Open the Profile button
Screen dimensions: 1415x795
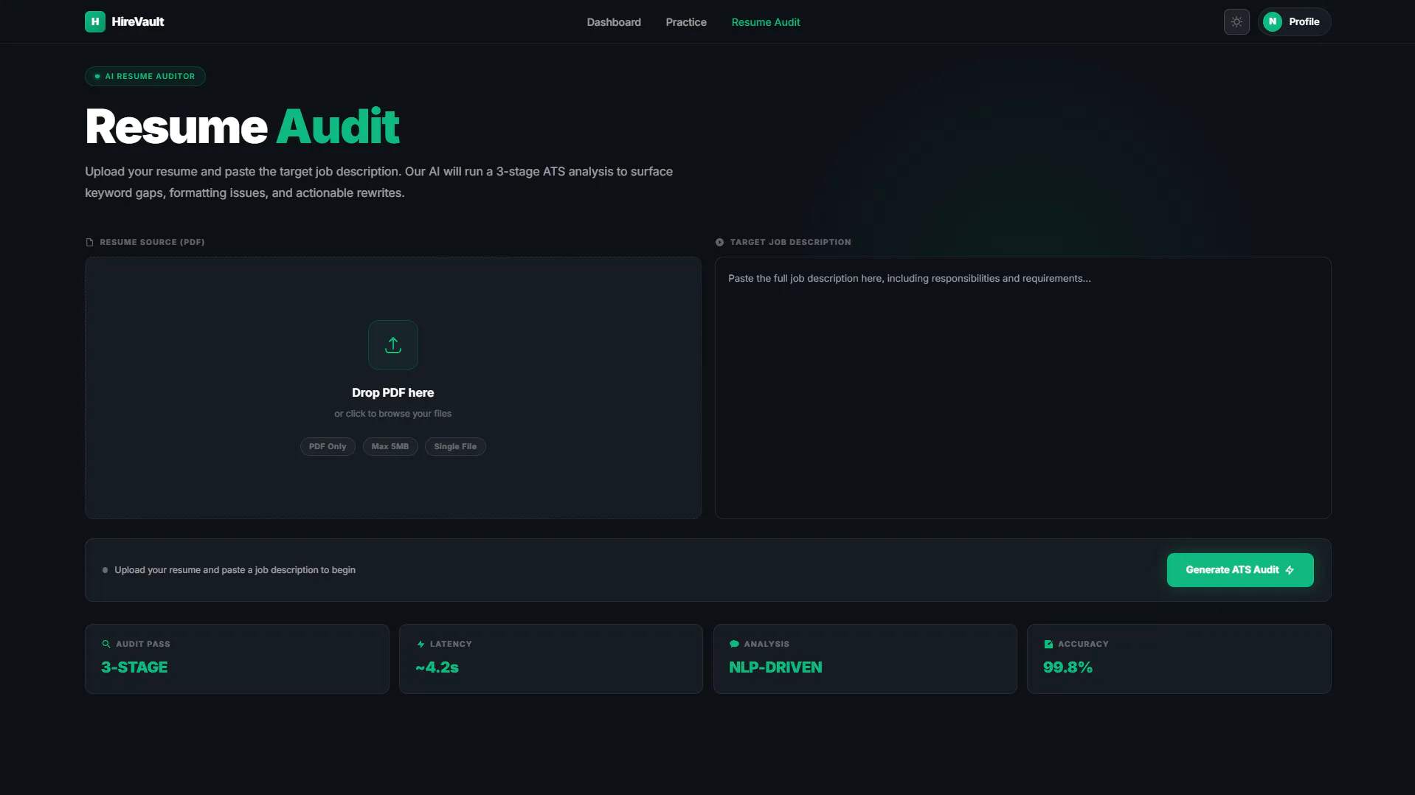[x=1294, y=21]
